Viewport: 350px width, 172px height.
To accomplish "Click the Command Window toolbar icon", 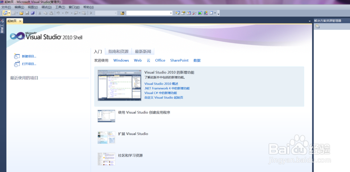I will tap(211, 13).
